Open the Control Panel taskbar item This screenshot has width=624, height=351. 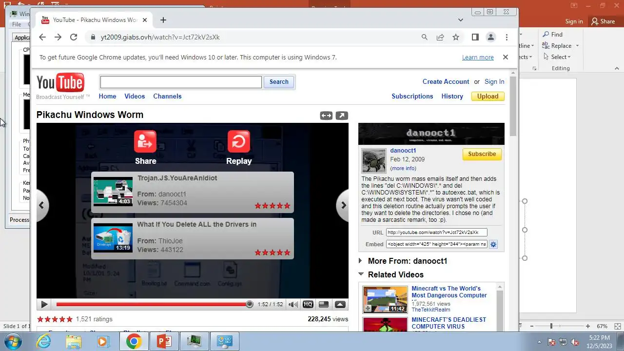pyautogui.click(x=225, y=342)
